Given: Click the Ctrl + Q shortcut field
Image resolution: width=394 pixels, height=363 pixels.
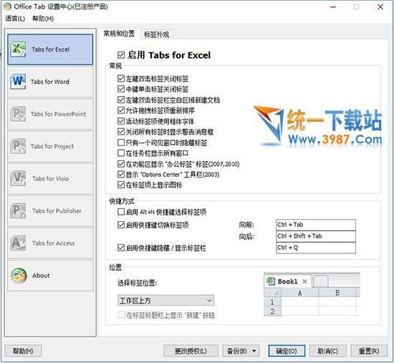Looking at the screenshot, I should [x=316, y=248].
